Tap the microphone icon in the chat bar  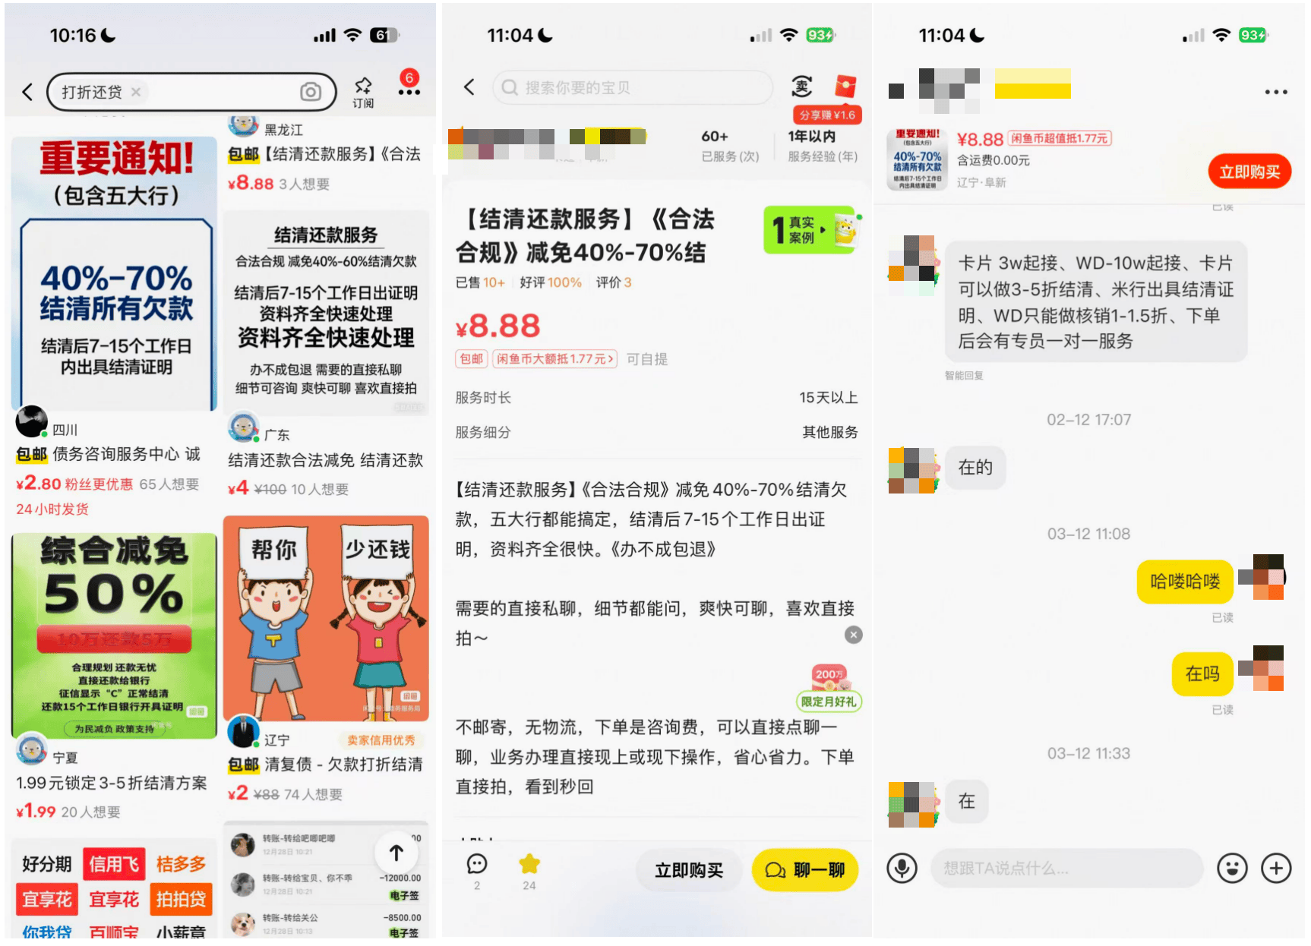(x=902, y=868)
